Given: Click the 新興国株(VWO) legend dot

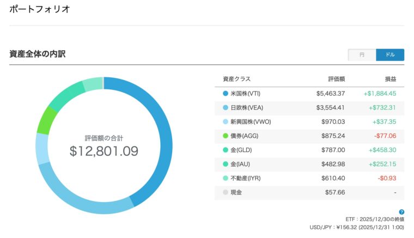Looking at the screenshot, I should [226, 122].
